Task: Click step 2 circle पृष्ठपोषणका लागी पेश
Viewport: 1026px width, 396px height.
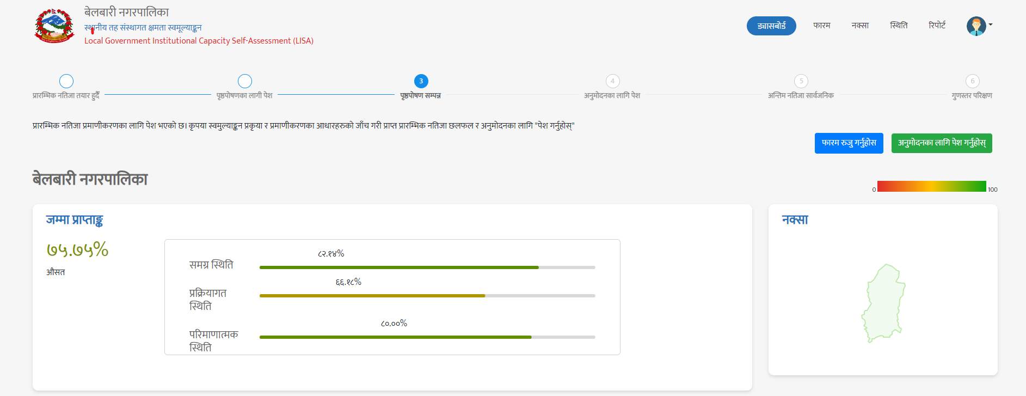Action: pyautogui.click(x=245, y=81)
